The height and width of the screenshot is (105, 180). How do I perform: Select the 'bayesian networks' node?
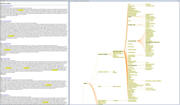149,36
